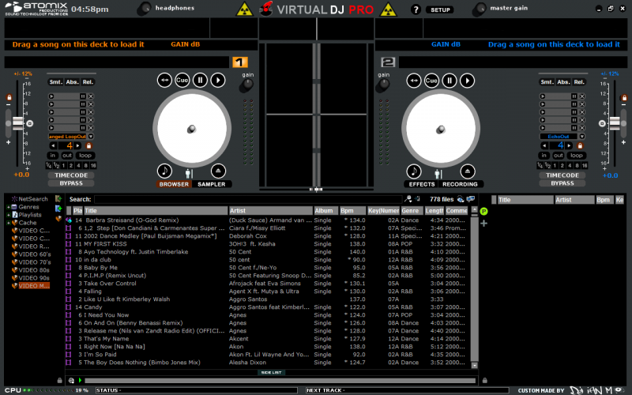The width and height of the screenshot is (632, 395).
Task: Toggle the loop length lock on deck 1
Action: [88, 145]
